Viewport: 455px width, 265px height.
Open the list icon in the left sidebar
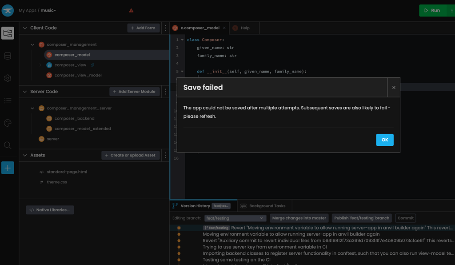(x=7, y=100)
